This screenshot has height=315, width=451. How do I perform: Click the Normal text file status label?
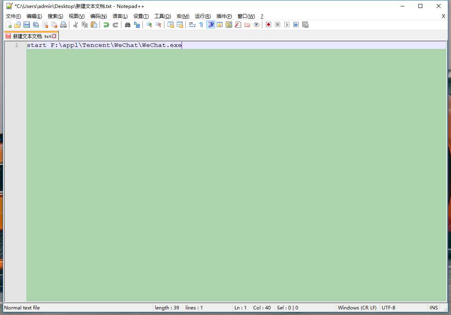pos(22,307)
